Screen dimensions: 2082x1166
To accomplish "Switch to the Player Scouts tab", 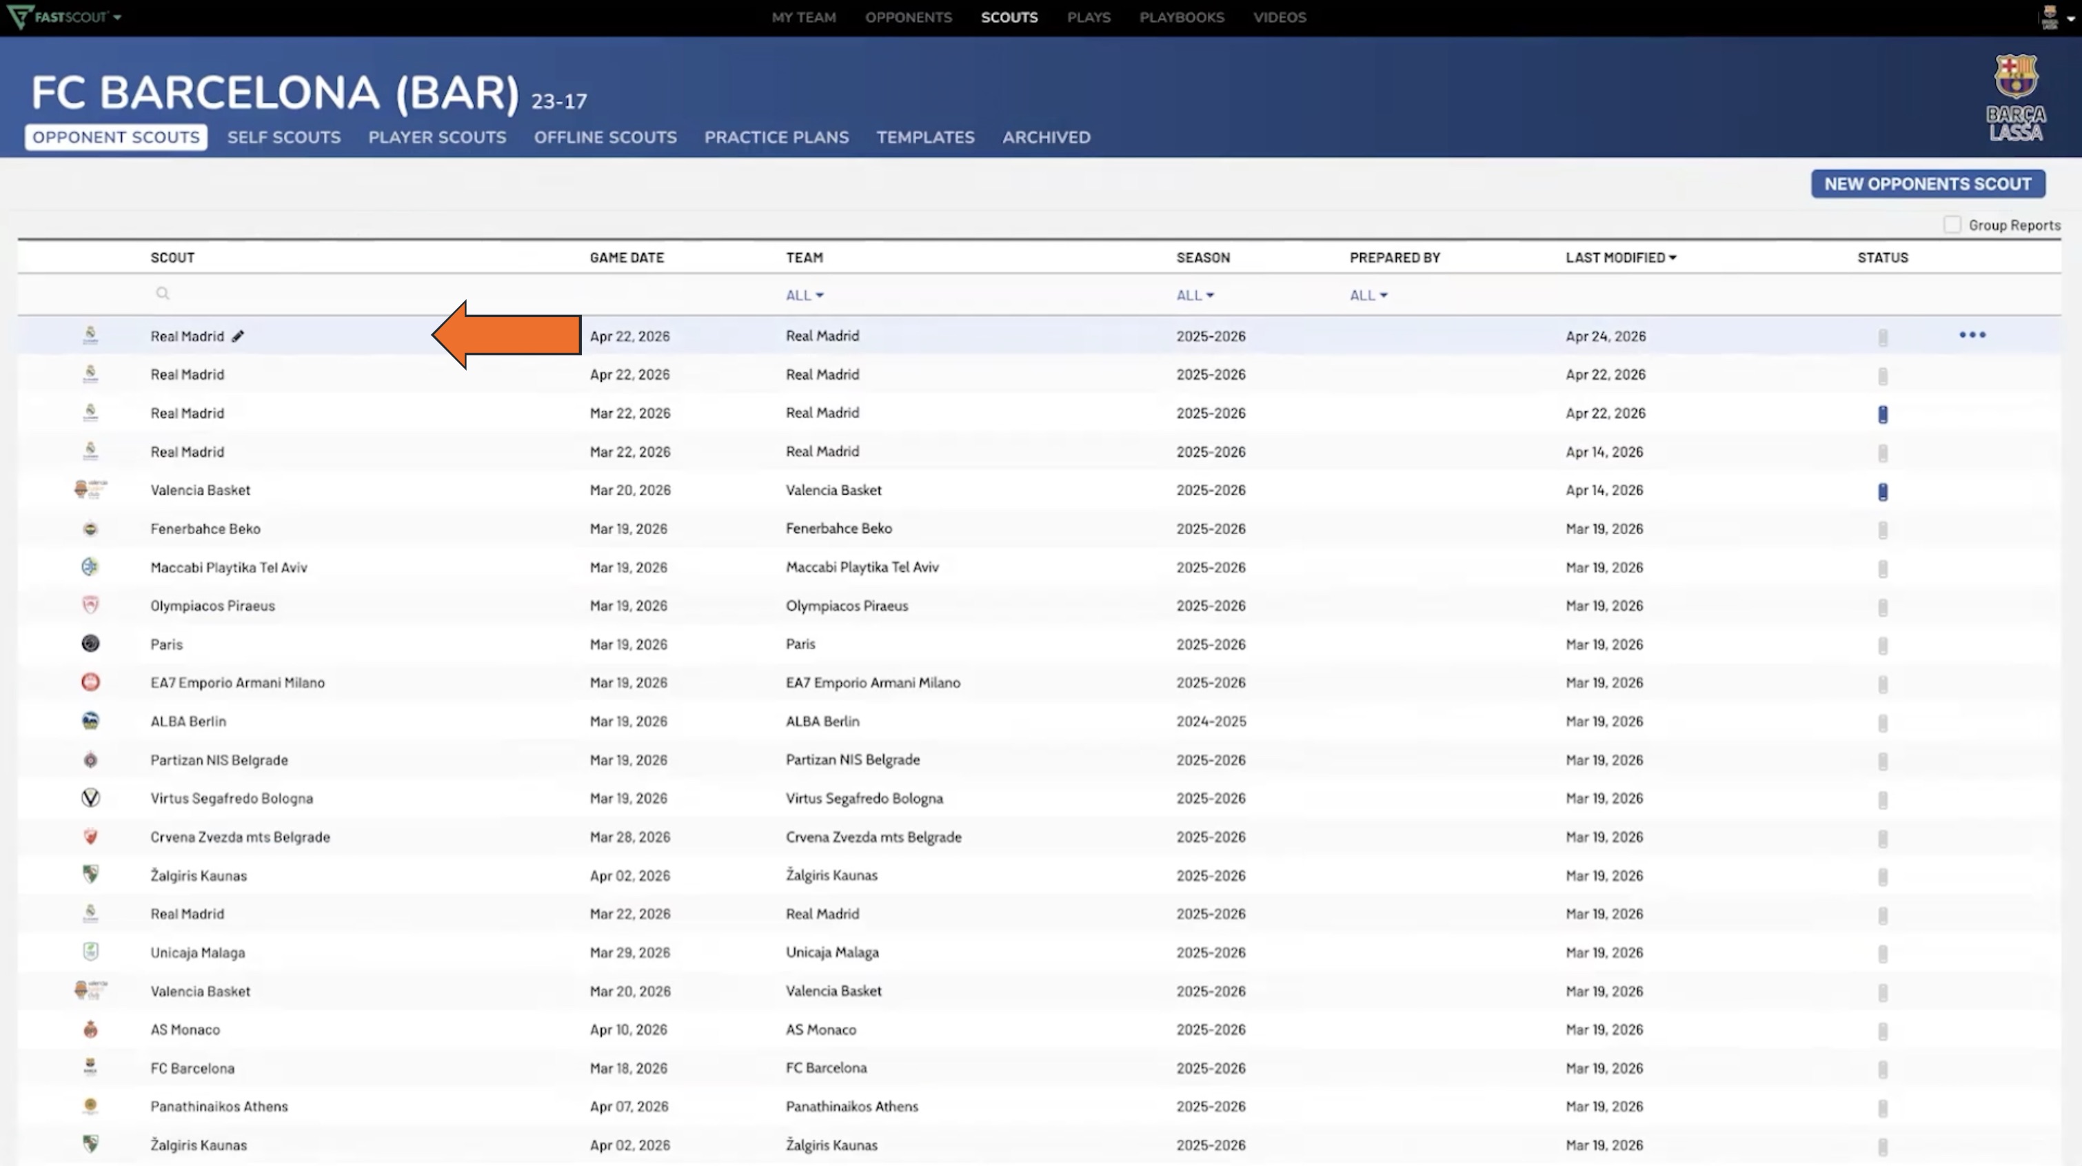I will coord(437,137).
